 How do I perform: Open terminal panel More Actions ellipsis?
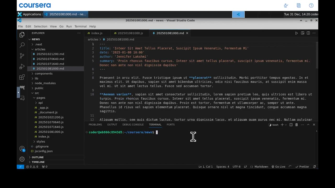click(x=302, y=125)
